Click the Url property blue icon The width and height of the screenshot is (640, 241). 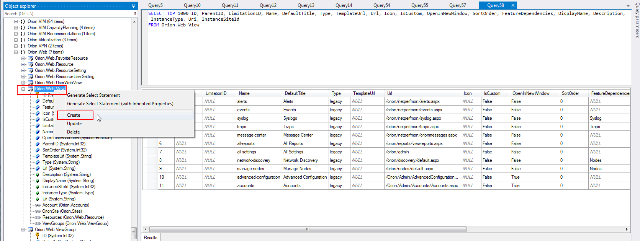38,168
